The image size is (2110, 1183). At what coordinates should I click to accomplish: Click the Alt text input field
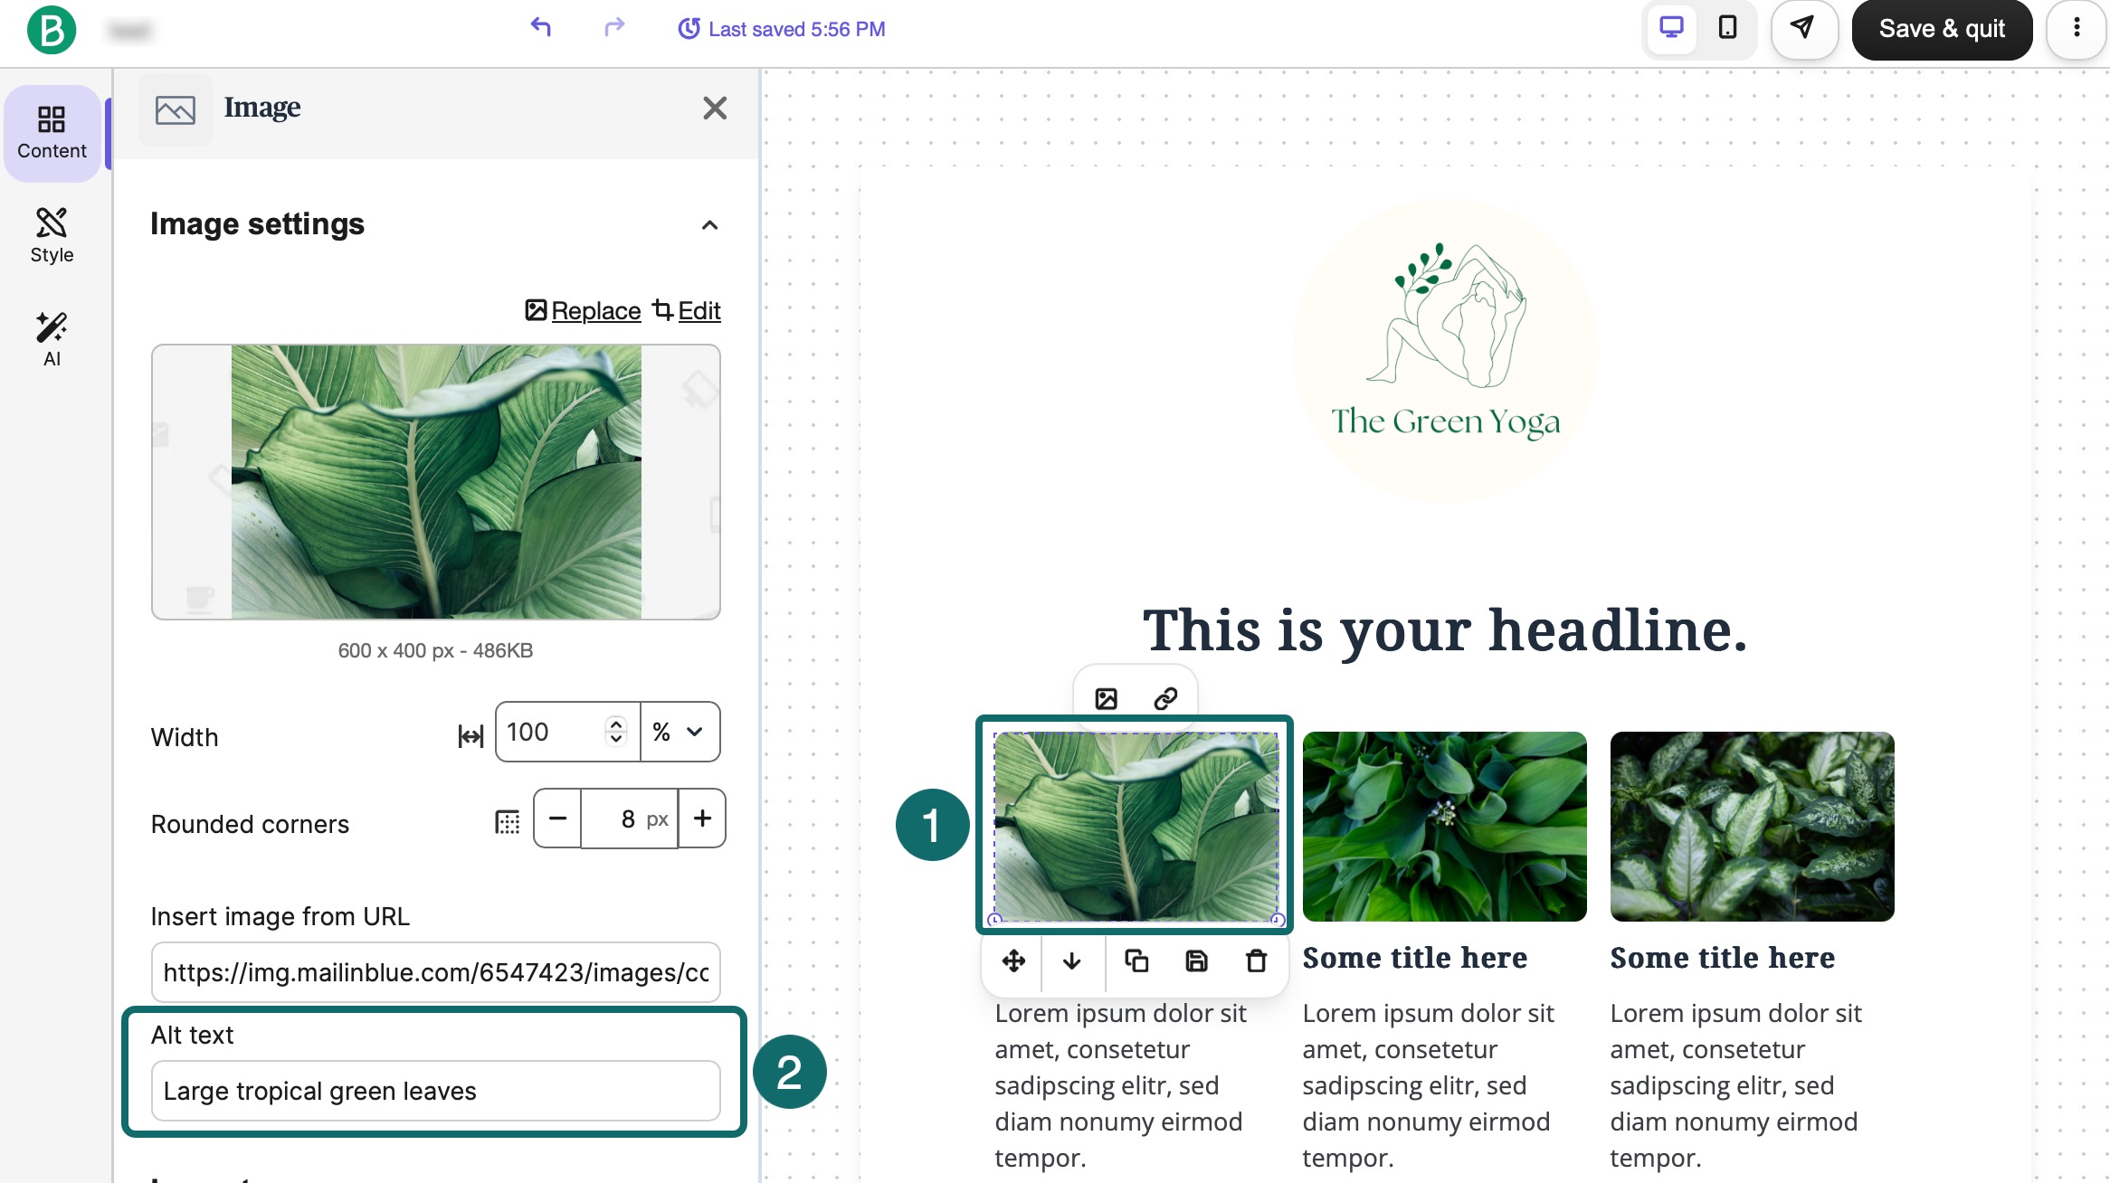[x=435, y=1091]
